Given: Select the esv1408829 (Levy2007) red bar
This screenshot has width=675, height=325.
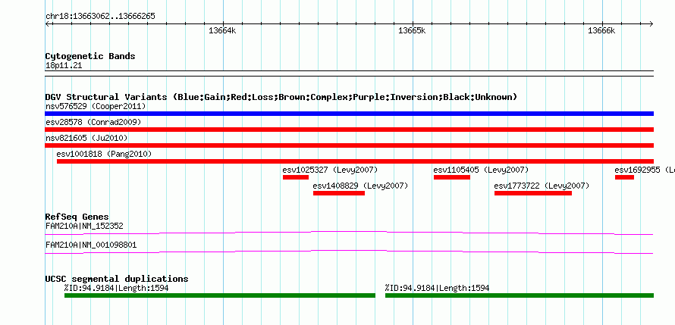Looking at the screenshot, I should point(339,193).
